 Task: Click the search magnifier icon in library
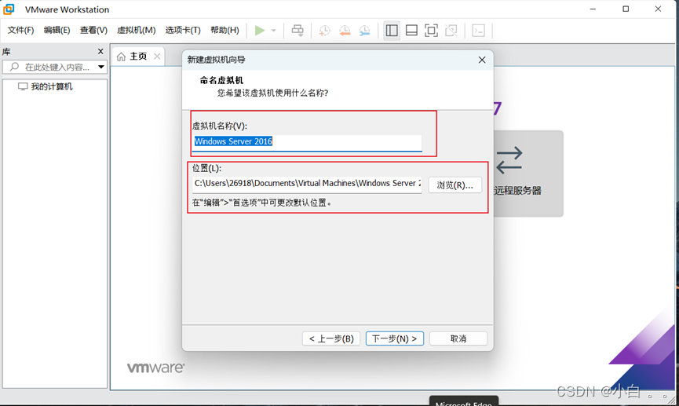[x=14, y=67]
